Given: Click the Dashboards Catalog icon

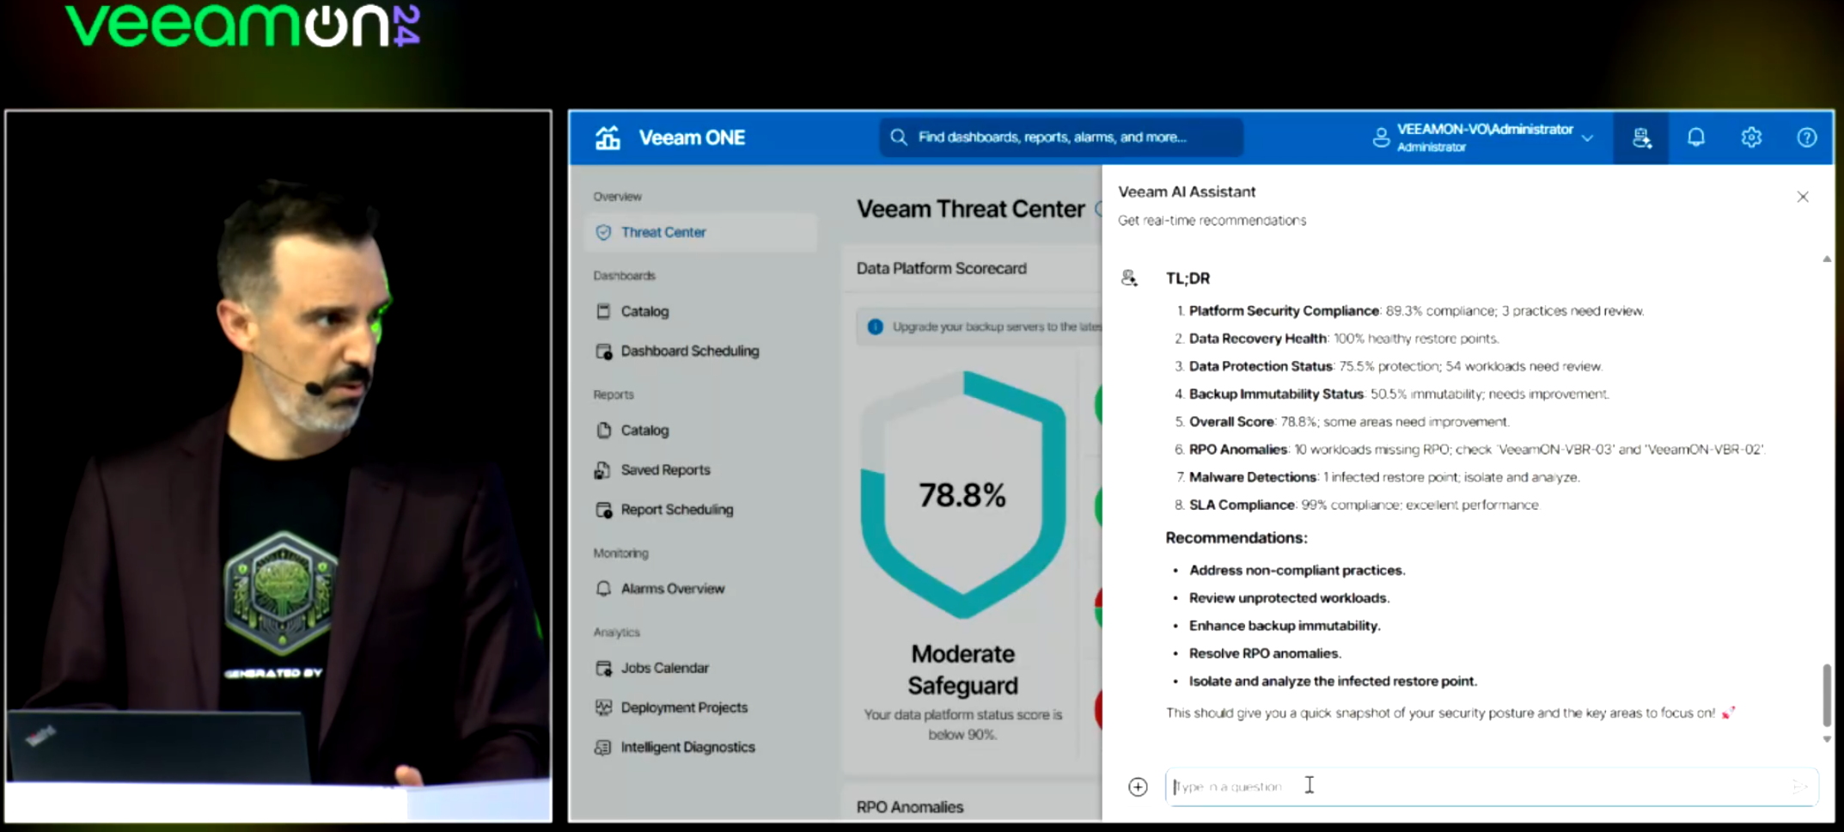Looking at the screenshot, I should coord(603,311).
